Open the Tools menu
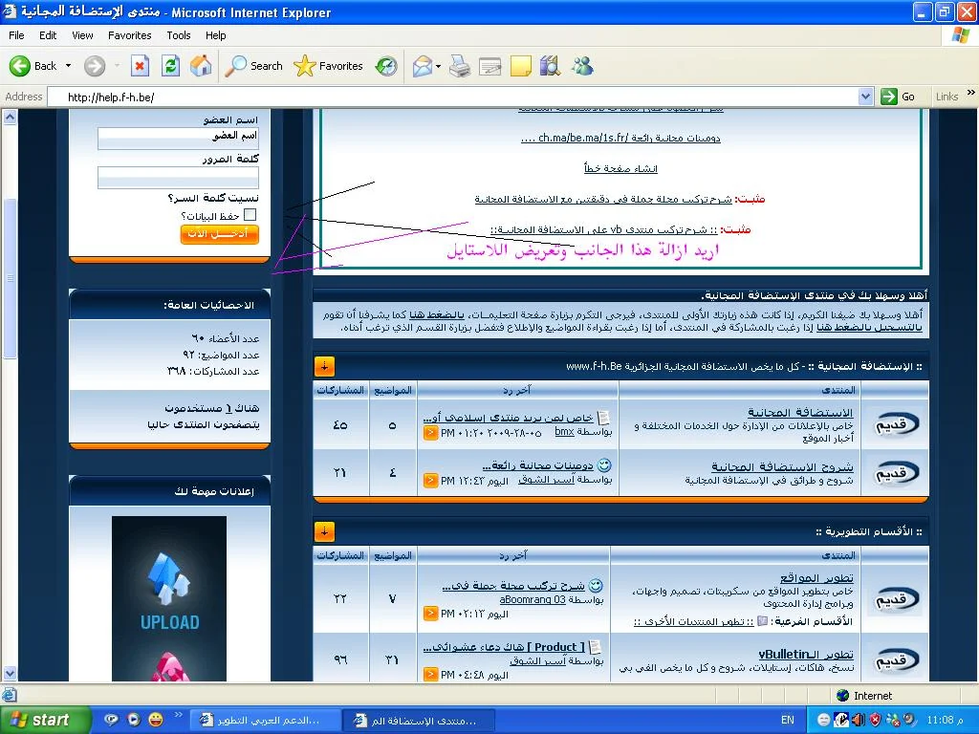The width and height of the screenshot is (979, 734). click(x=179, y=35)
